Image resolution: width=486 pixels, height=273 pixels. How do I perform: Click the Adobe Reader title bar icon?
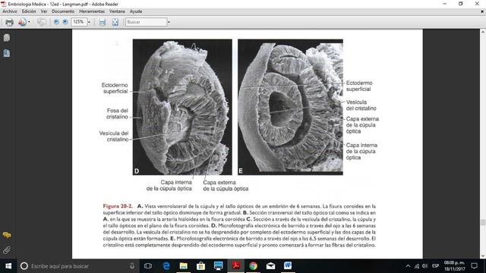point(4,4)
